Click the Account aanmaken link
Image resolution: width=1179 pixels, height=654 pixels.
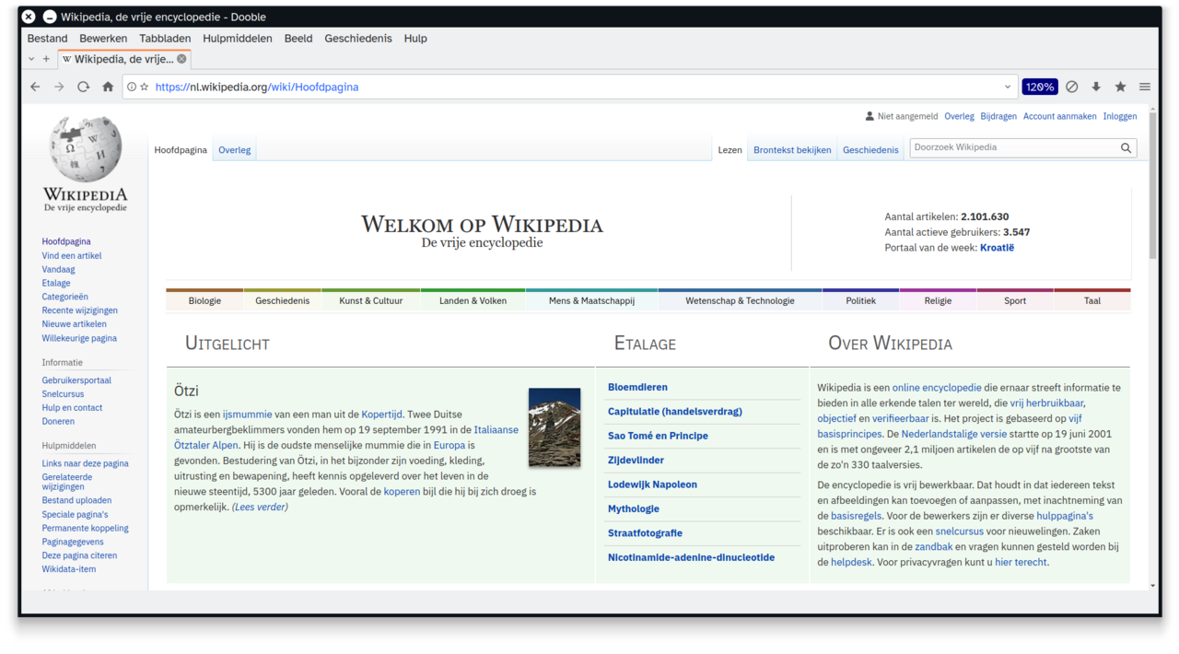tap(1060, 116)
